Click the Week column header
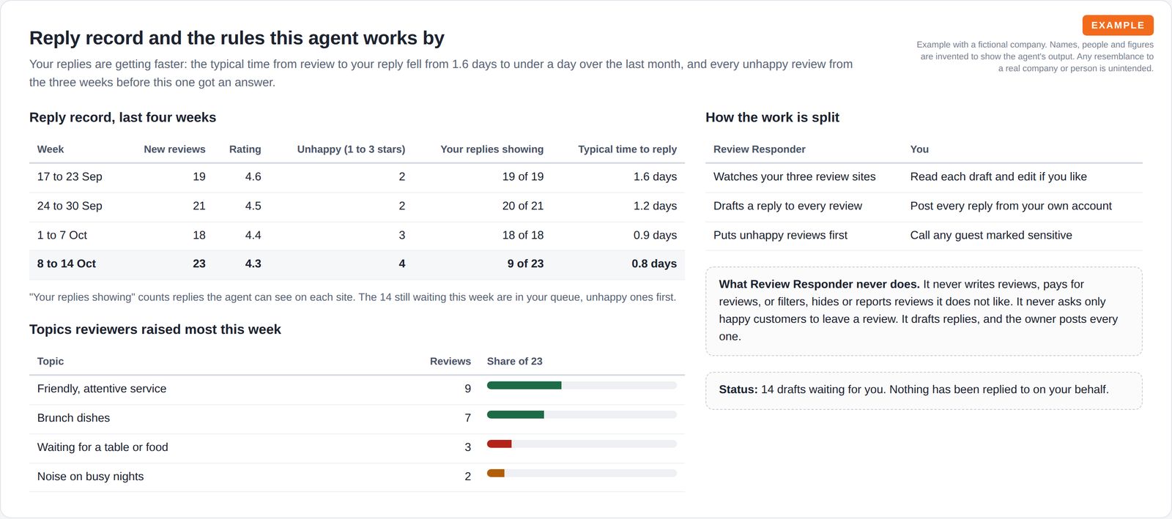 51,149
